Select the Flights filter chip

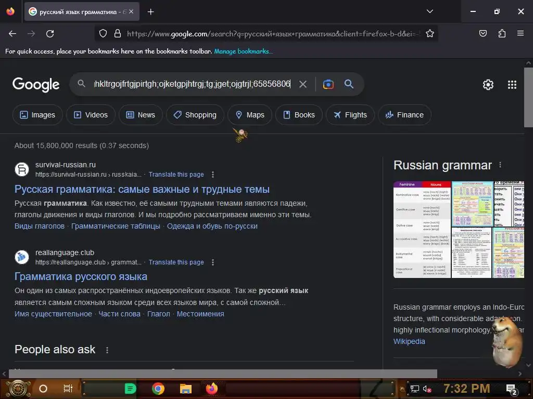click(350, 115)
